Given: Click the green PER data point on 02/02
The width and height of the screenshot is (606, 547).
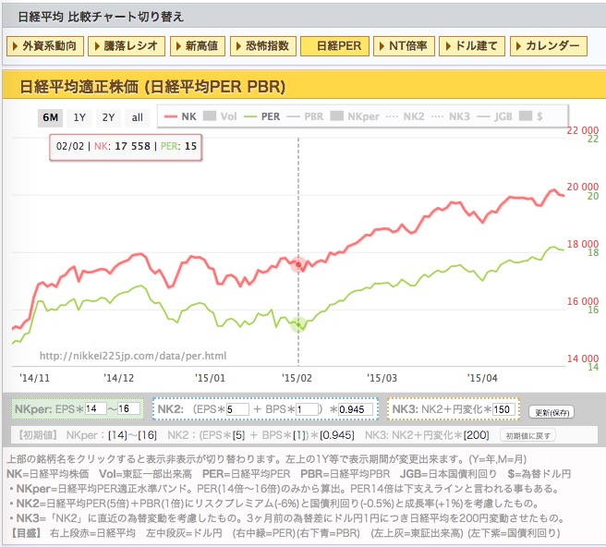Looking at the screenshot, I should pos(298,324).
